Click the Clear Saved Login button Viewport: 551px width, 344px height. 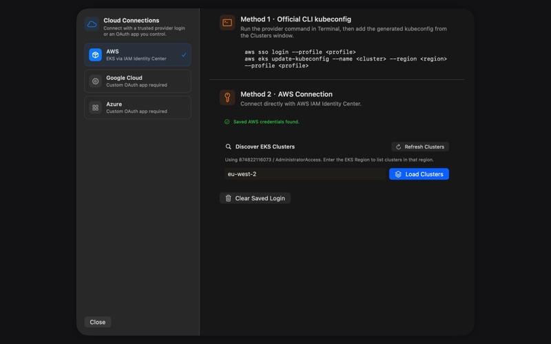coord(255,198)
